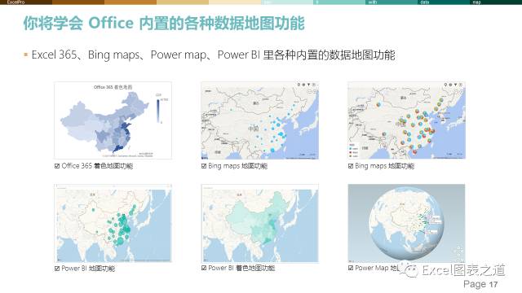Click the blue gradient legend in Office 365 map
Viewport: 522px width, 293px height.
tap(159, 111)
